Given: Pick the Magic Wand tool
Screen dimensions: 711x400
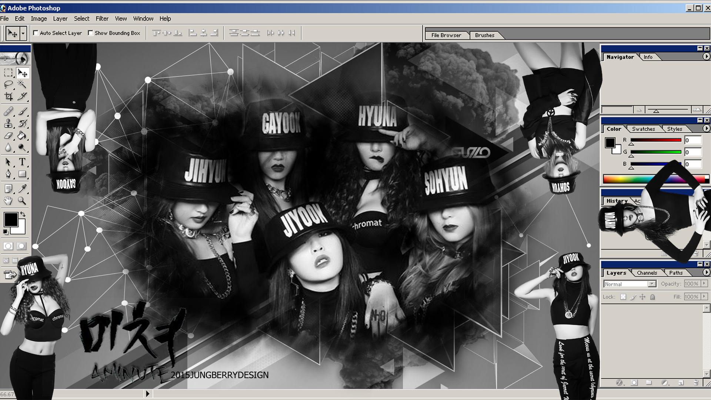Looking at the screenshot, I should (22, 84).
